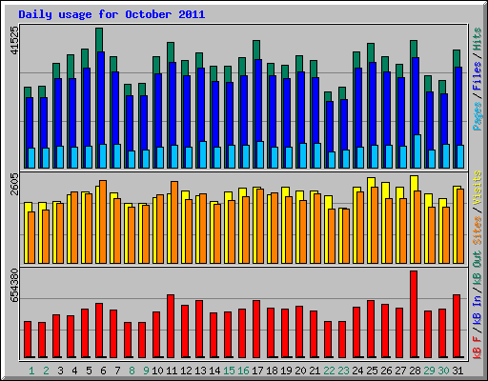Click the orange Sites bar for day 6
Screen dimensions: 488x381
tap(103, 222)
